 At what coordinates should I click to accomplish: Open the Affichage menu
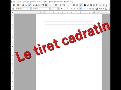click(x=26, y=2)
